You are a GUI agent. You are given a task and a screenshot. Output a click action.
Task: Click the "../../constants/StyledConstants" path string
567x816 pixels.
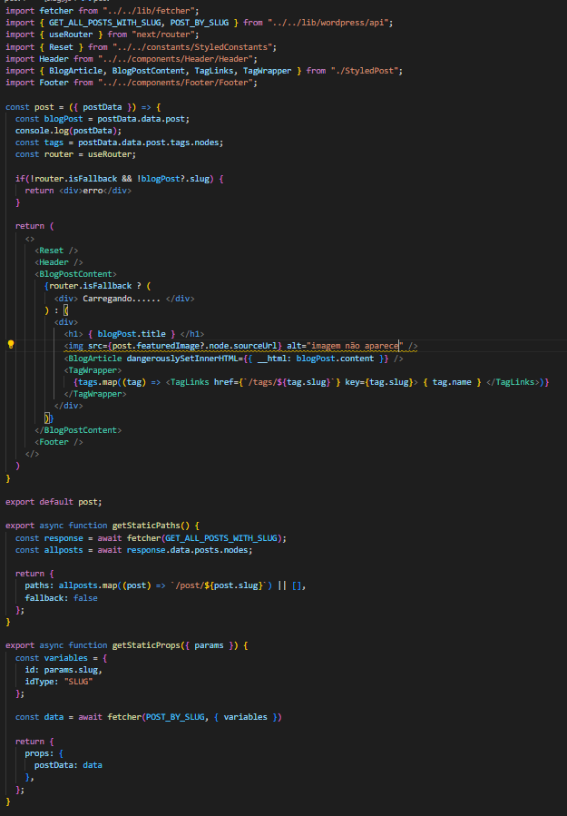(194, 47)
